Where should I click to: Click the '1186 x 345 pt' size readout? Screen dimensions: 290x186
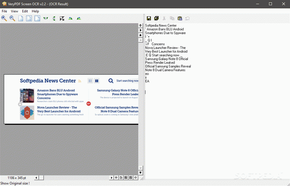[x=17, y=178]
